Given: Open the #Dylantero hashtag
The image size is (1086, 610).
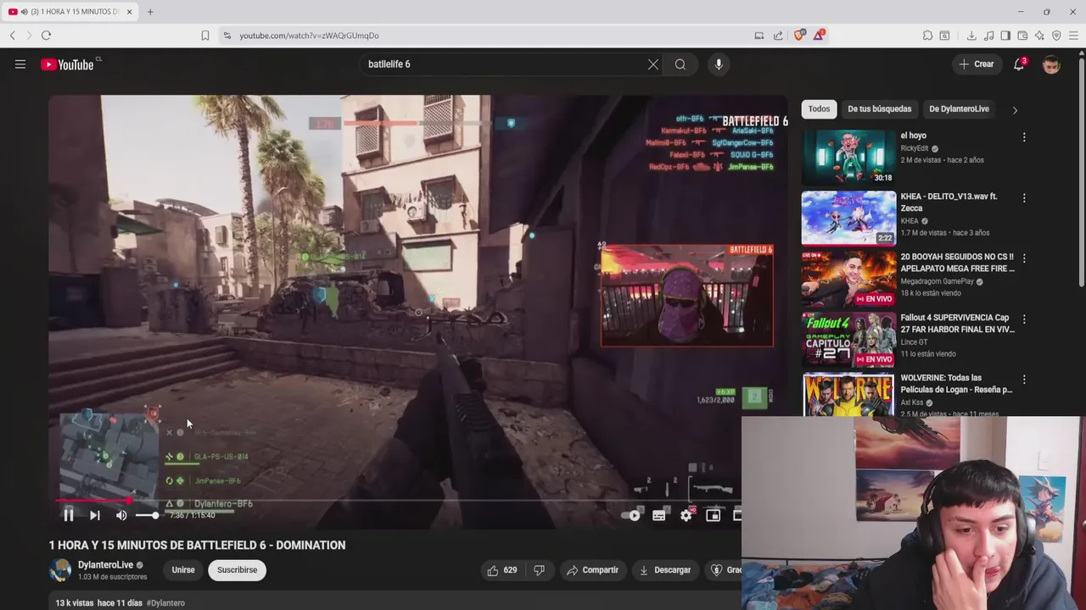Looking at the screenshot, I should click(x=165, y=603).
